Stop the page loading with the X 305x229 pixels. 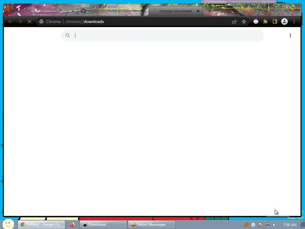(29, 21)
